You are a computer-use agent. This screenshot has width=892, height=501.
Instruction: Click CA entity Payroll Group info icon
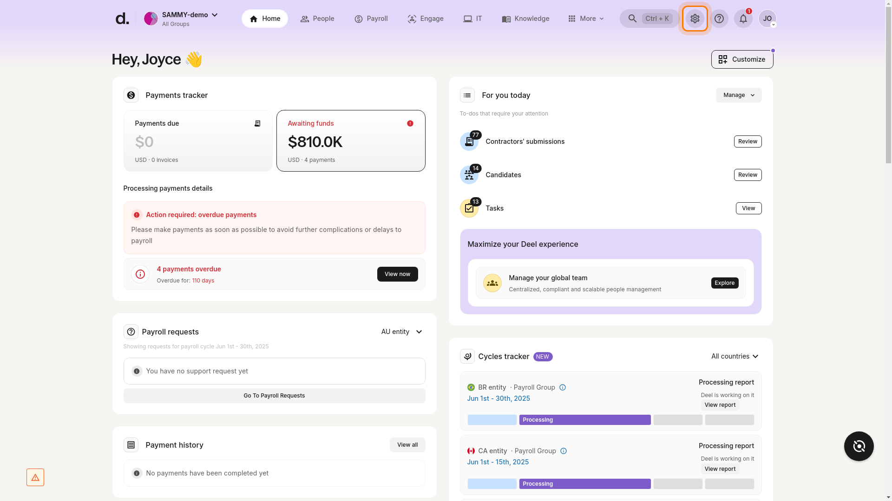564,451
